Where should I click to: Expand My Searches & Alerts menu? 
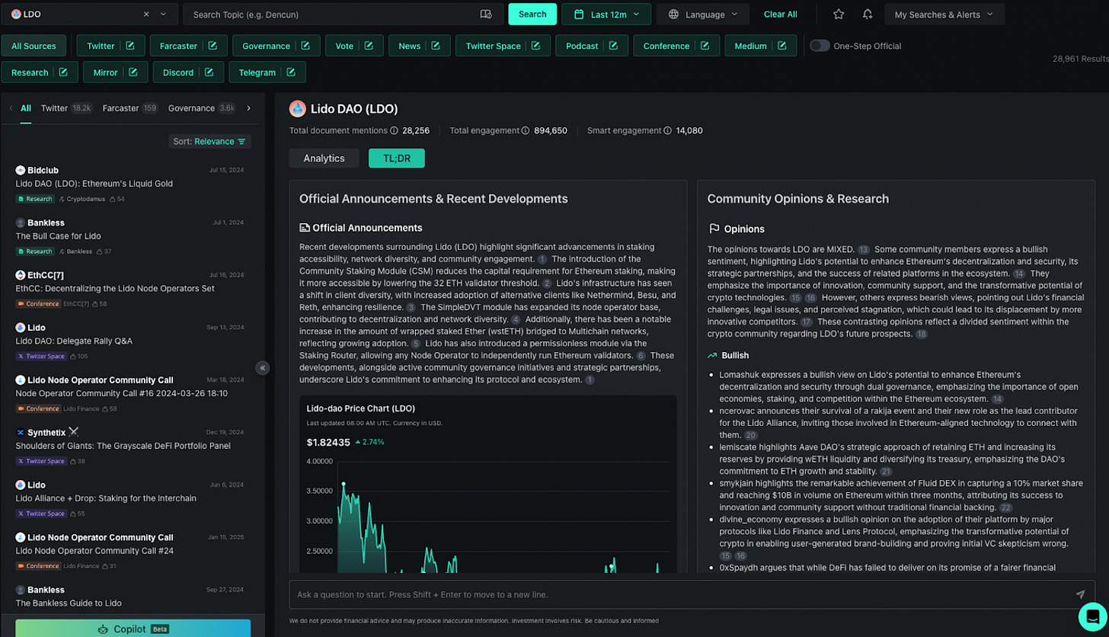tap(944, 14)
